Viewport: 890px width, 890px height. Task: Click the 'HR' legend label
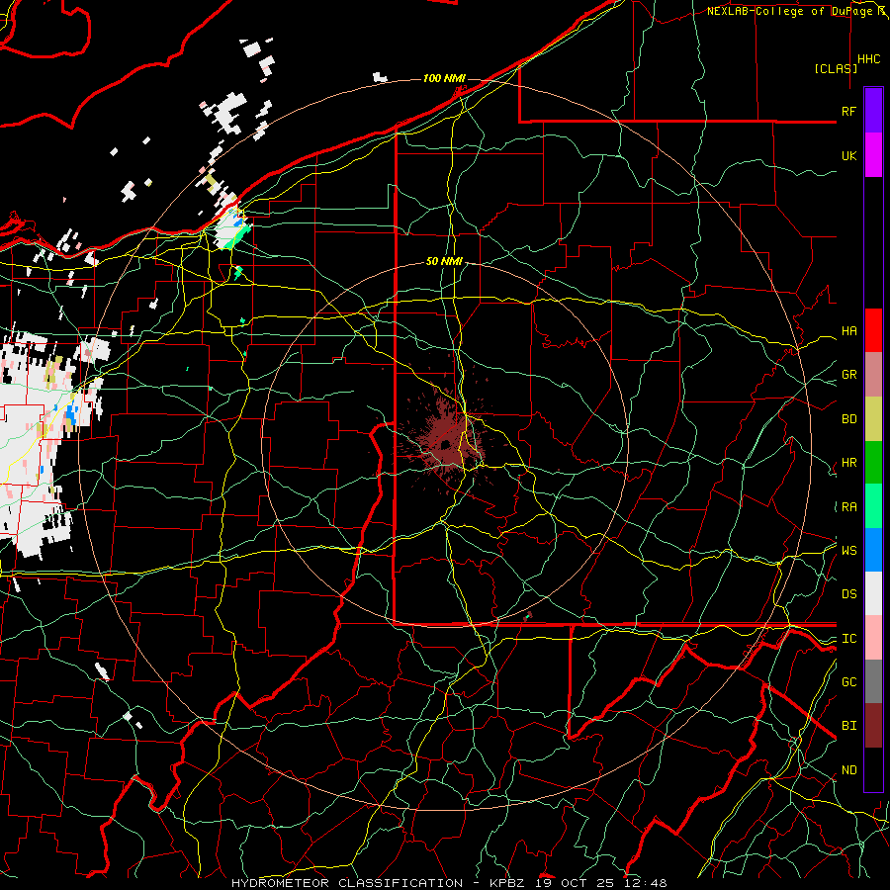[848, 463]
